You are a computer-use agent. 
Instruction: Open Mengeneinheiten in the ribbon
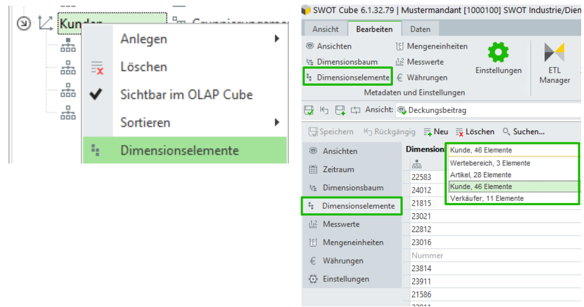431,46
